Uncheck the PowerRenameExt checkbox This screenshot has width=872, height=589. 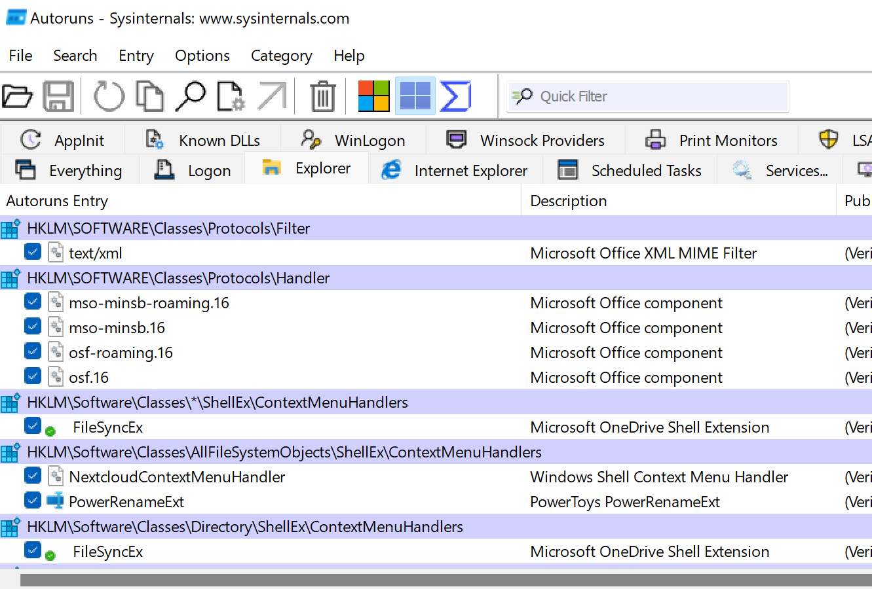tap(33, 500)
